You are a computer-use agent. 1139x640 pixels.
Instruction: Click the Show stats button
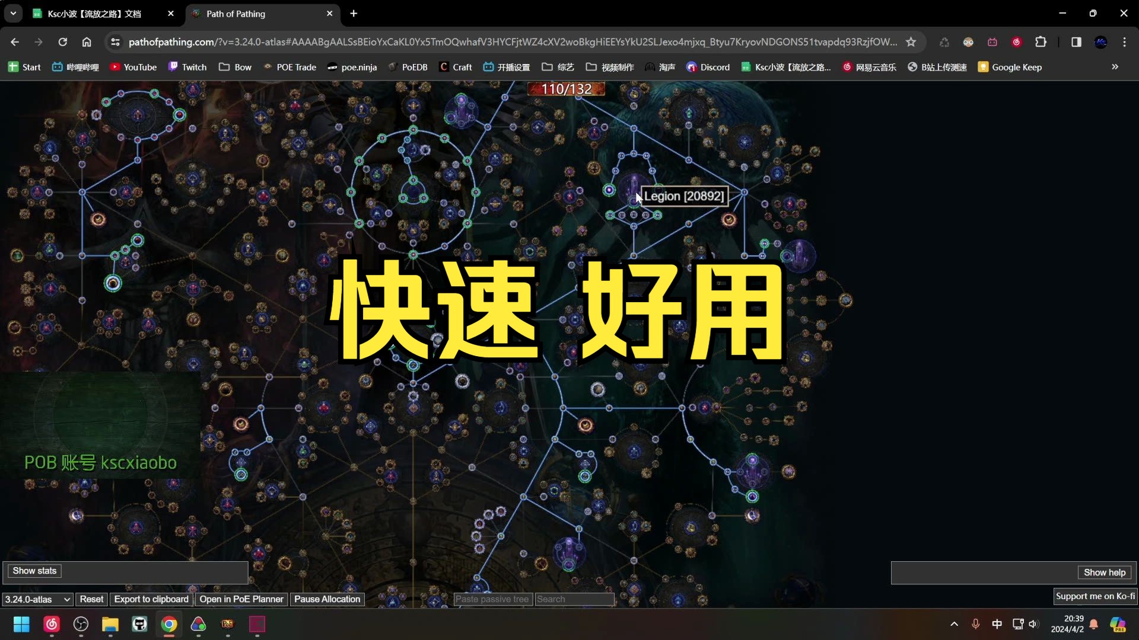34,571
